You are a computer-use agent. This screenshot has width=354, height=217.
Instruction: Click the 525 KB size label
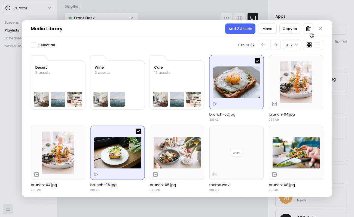click(x=155, y=190)
